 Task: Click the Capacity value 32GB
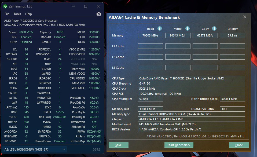(x=60, y=32)
